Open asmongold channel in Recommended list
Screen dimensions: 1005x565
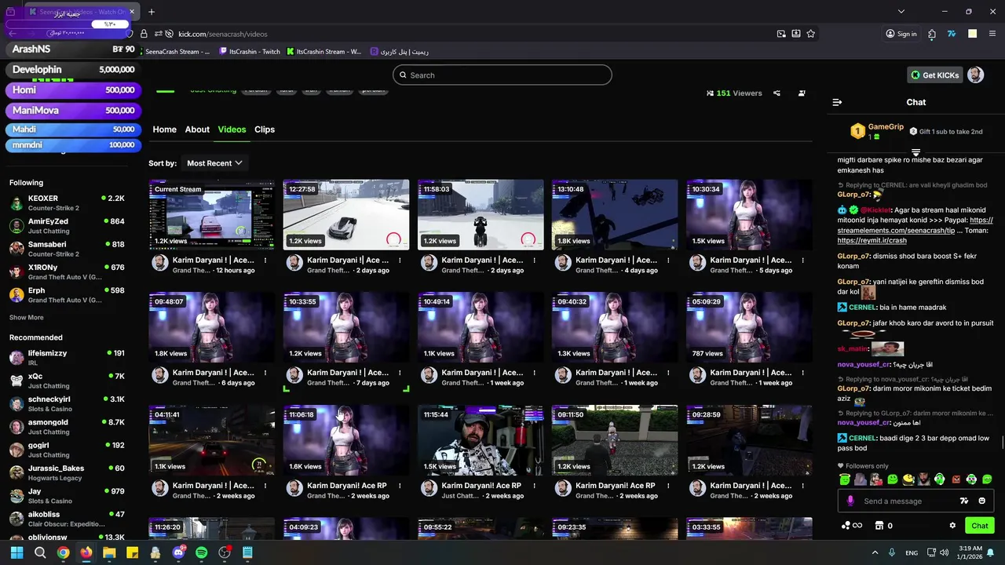[68, 427]
